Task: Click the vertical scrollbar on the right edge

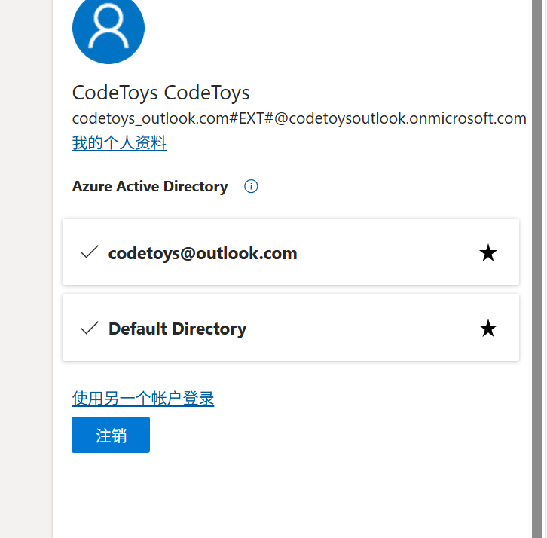Action: coord(536,269)
